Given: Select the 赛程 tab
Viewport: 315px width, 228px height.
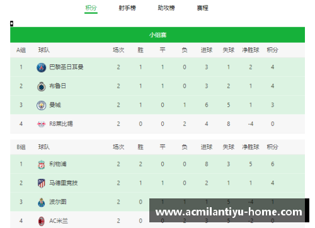Looking at the screenshot, I should (202, 8).
